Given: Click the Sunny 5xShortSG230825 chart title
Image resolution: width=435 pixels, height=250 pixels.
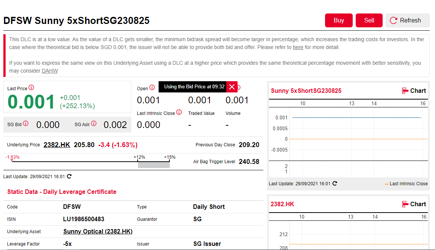Looking at the screenshot, I should [306, 91].
